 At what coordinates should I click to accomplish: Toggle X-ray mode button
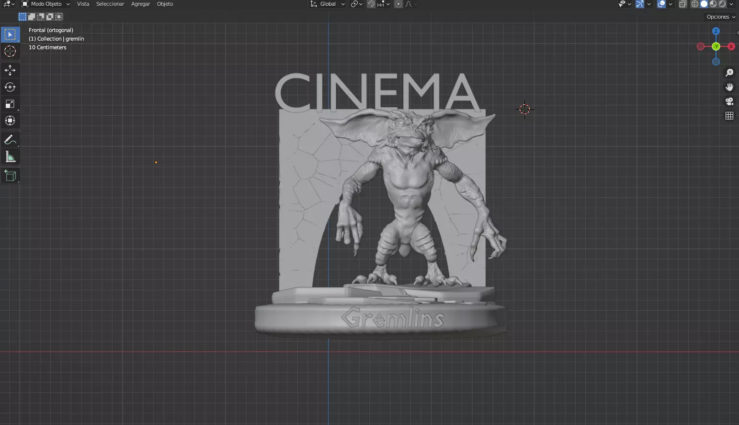click(683, 4)
